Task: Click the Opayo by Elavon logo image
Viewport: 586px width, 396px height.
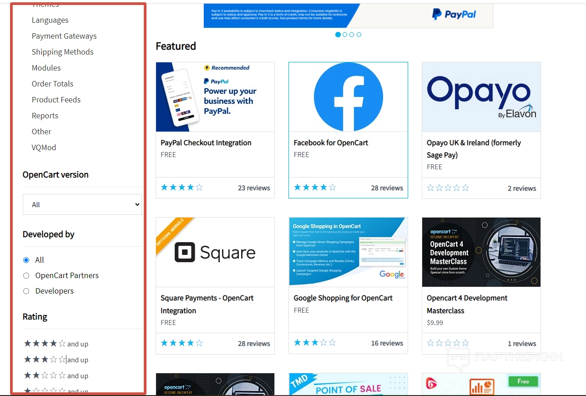Action: pyautogui.click(x=481, y=97)
